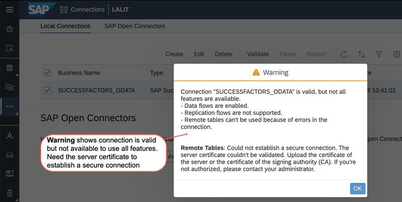Refresh the connections list
This screenshot has width=402, height=202.
(x=344, y=54)
